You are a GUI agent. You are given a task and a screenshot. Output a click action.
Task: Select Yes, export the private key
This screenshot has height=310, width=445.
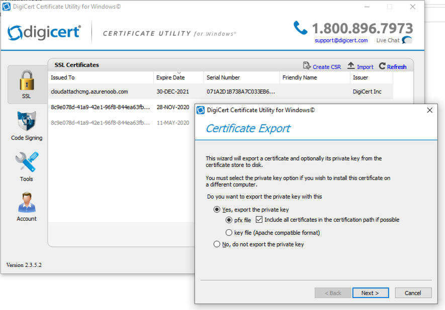(217, 210)
